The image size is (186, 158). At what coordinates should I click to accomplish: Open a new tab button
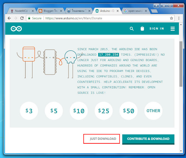[154, 11]
